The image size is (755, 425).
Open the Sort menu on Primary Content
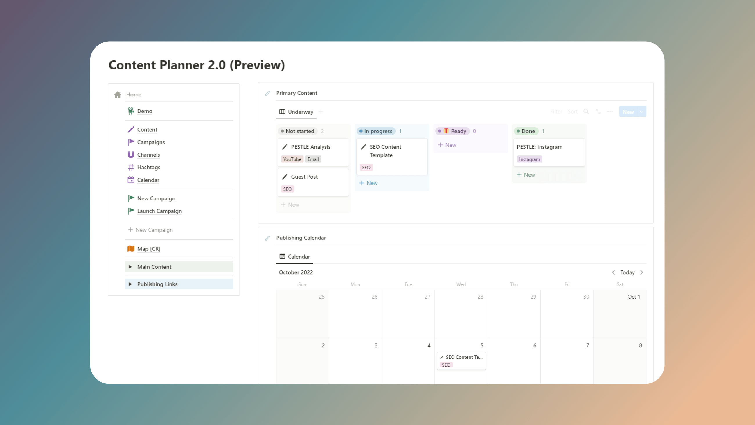click(572, 112)
